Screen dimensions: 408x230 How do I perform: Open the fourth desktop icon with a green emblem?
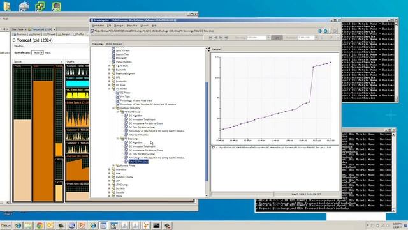(x=57, y=6)
